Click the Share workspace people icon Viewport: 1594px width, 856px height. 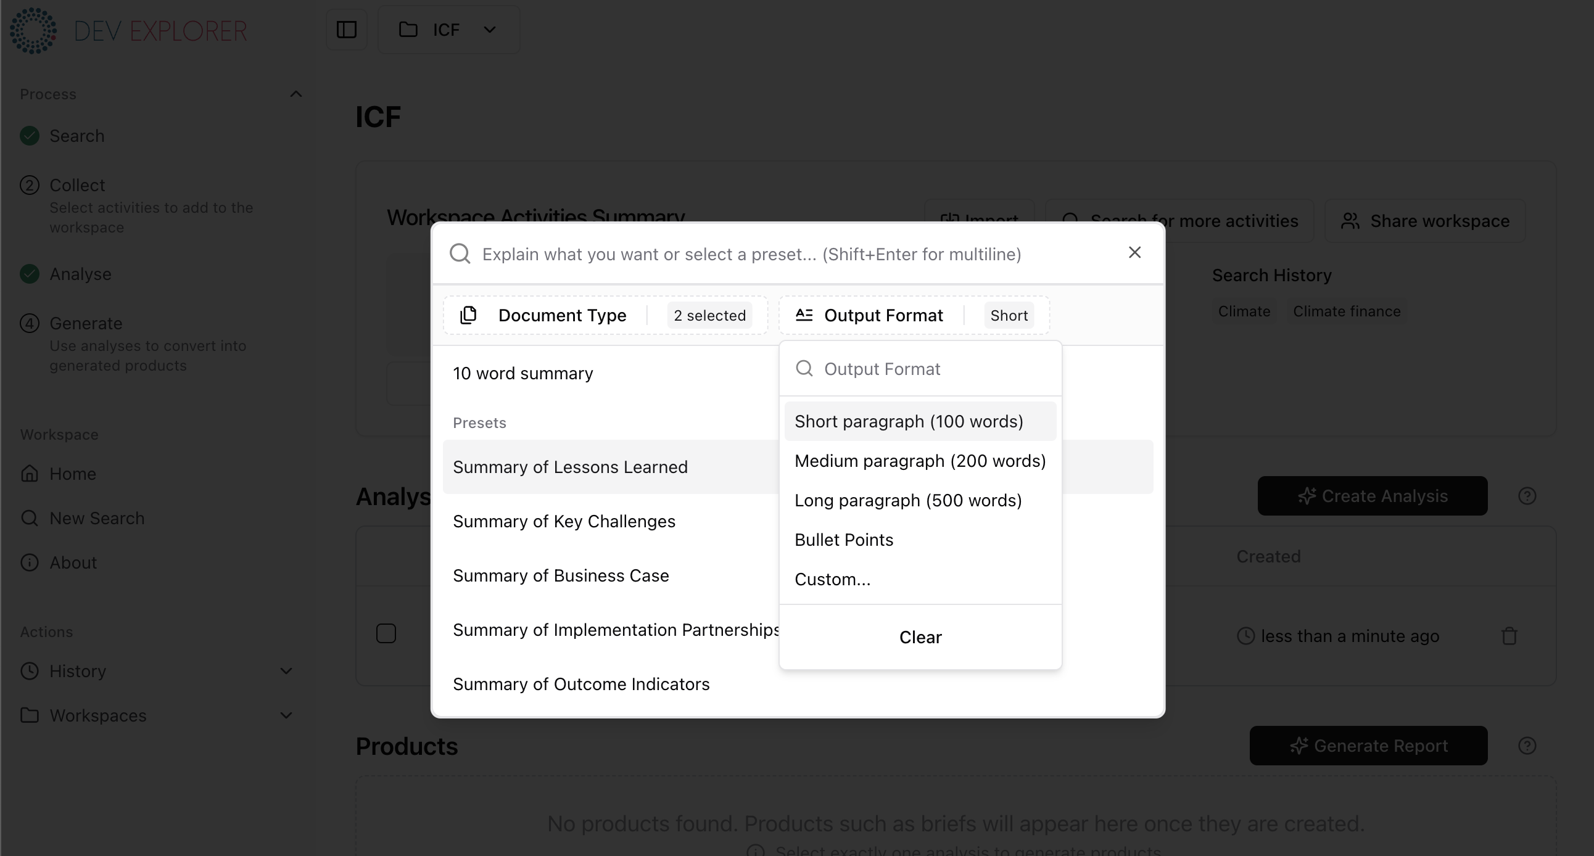point(1350,221)
